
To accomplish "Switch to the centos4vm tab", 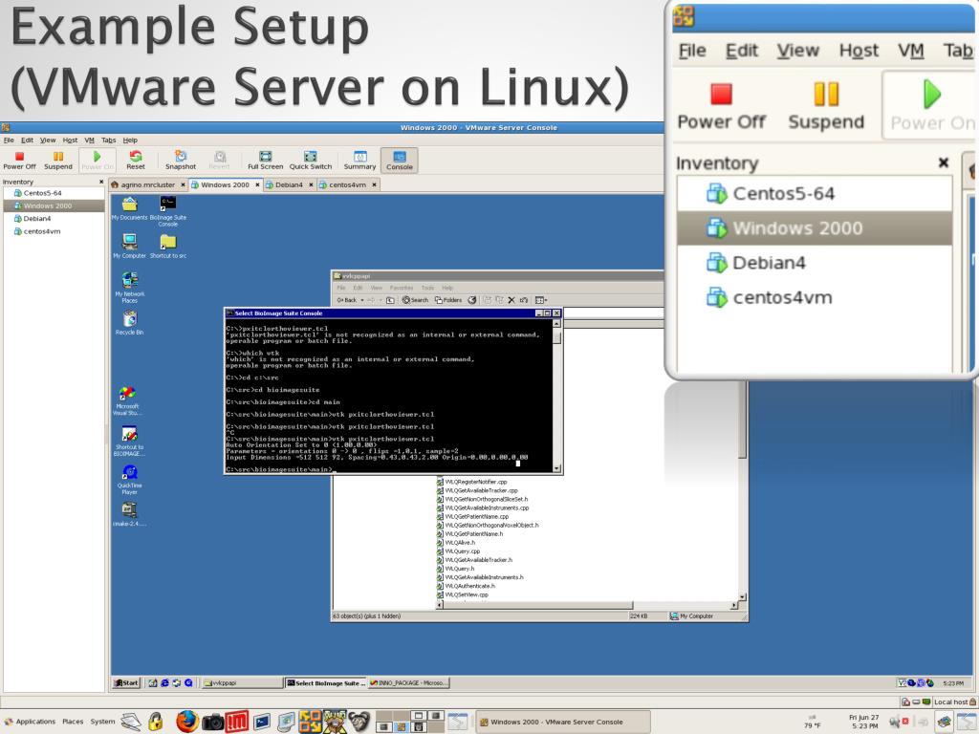I will [348, 184].
